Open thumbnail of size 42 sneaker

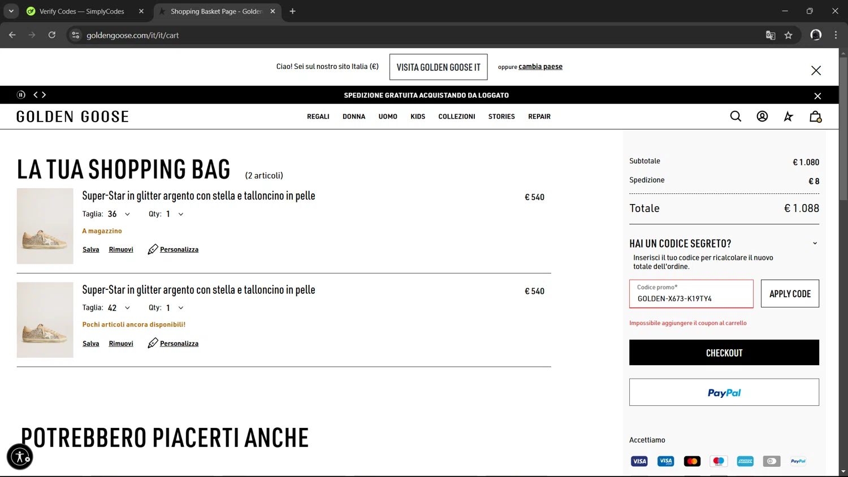click(x=45, y=320)
